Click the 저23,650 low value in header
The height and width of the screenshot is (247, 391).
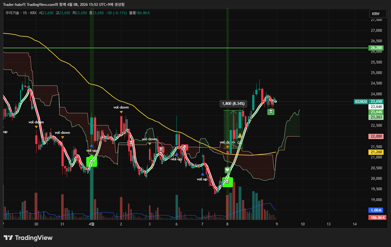click(80, 13)
